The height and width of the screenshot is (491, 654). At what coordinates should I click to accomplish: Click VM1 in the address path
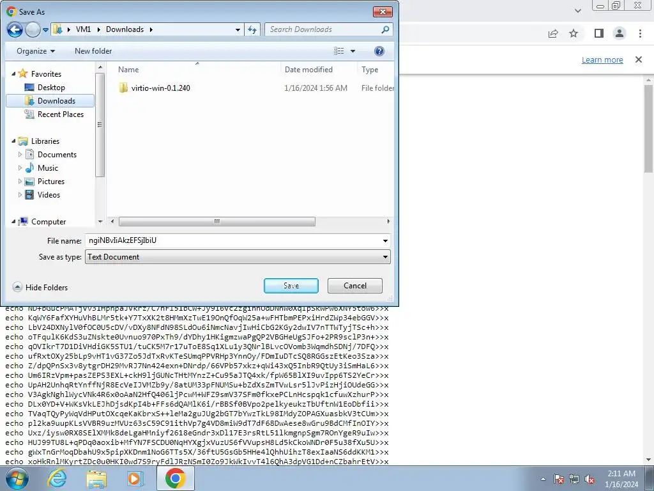tap(83, 29)
